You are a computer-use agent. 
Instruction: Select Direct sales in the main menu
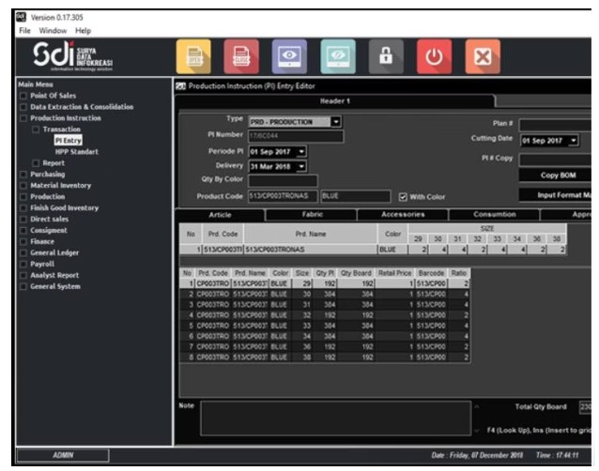(x=49, y=220)
